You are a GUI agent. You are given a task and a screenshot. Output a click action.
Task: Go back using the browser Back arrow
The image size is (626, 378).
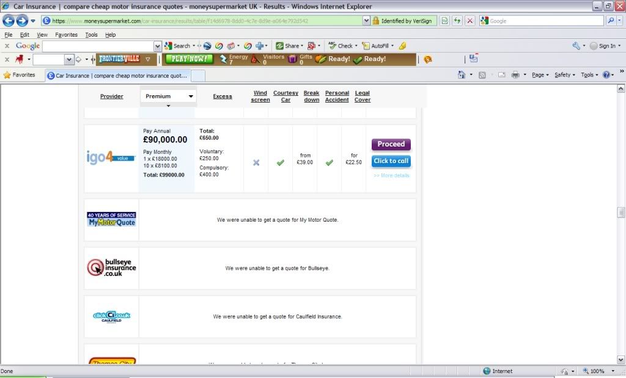pyautogui.click(x=9, y=21)
